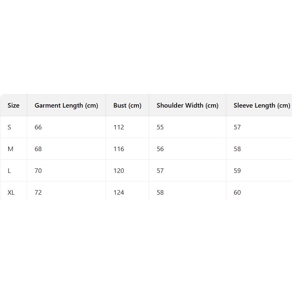Click sleeve length 59 for size L
The height and width of the screenshot is (292, 292).
tap(237, 171)
